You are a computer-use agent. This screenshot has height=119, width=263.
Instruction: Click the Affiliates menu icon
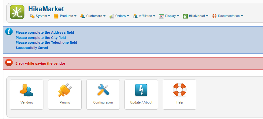(135, 16)
